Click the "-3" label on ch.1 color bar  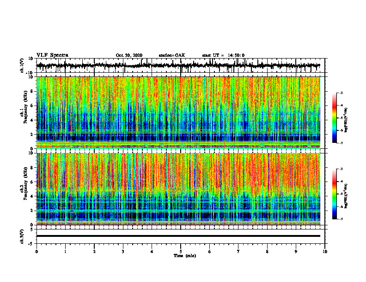pos(341,93)
